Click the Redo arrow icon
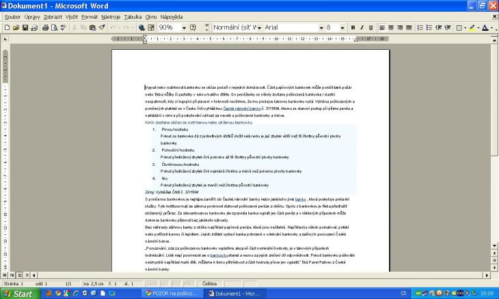499x299 pixels. (x=126, y=27)
